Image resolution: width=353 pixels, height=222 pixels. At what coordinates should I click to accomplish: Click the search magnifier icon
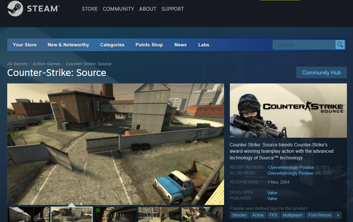coord(340,45)
